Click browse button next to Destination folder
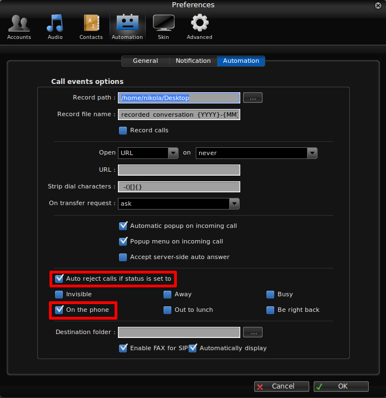Screen dimensions: 386x398 point(253,332)
